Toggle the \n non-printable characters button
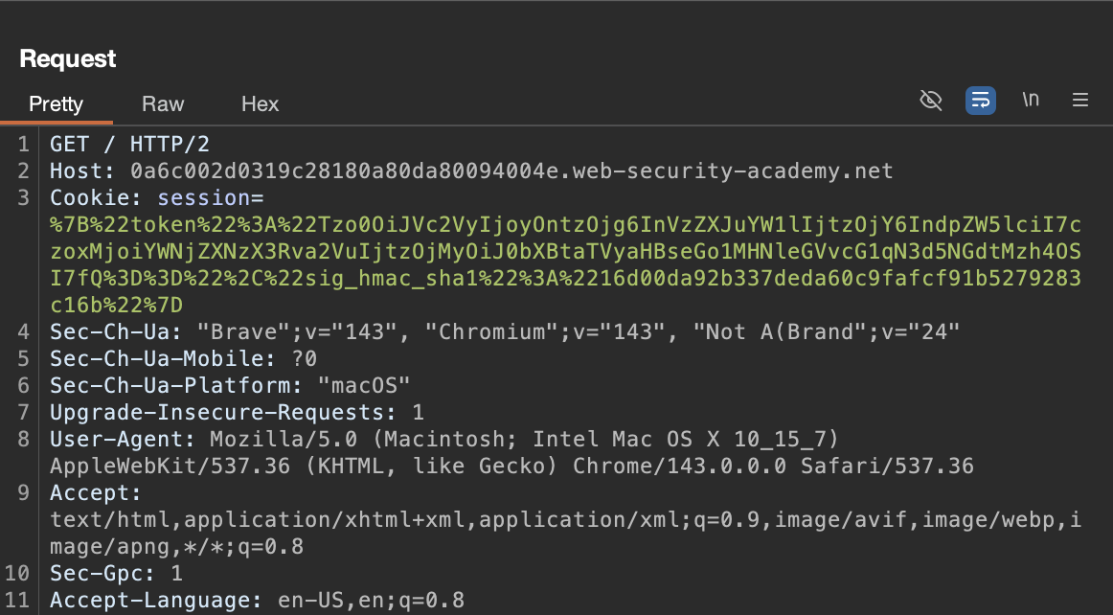Image resolution: width=1113 pixels, height=615 pixels. [x=1031, y=101]
